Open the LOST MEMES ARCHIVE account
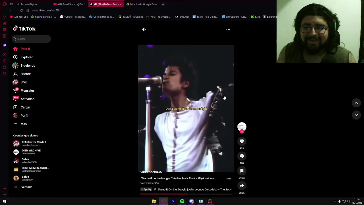 click(x=31, y=169)
